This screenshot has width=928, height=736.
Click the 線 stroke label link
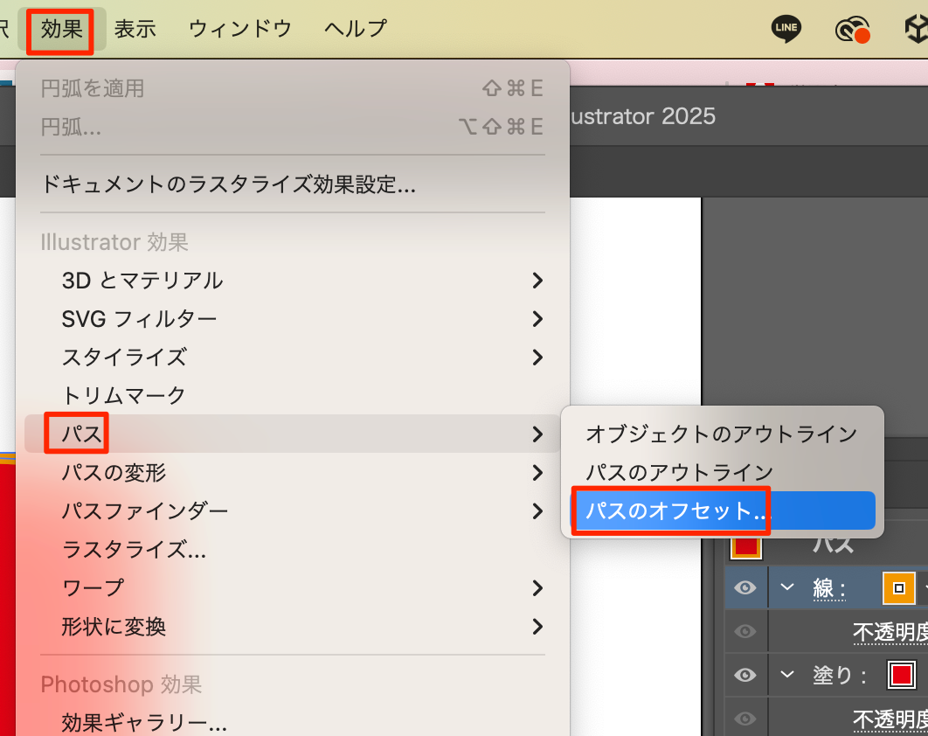pos(828,588)
